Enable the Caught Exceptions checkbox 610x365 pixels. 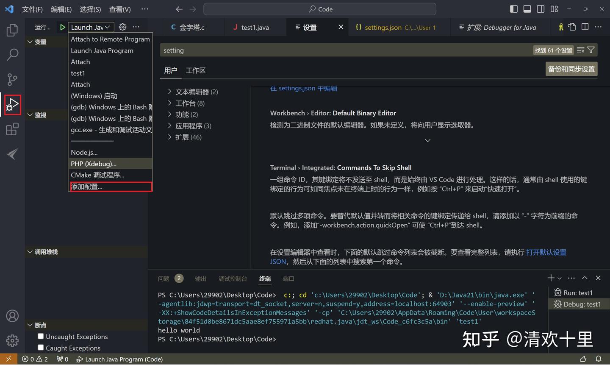(x=40, y=348)
